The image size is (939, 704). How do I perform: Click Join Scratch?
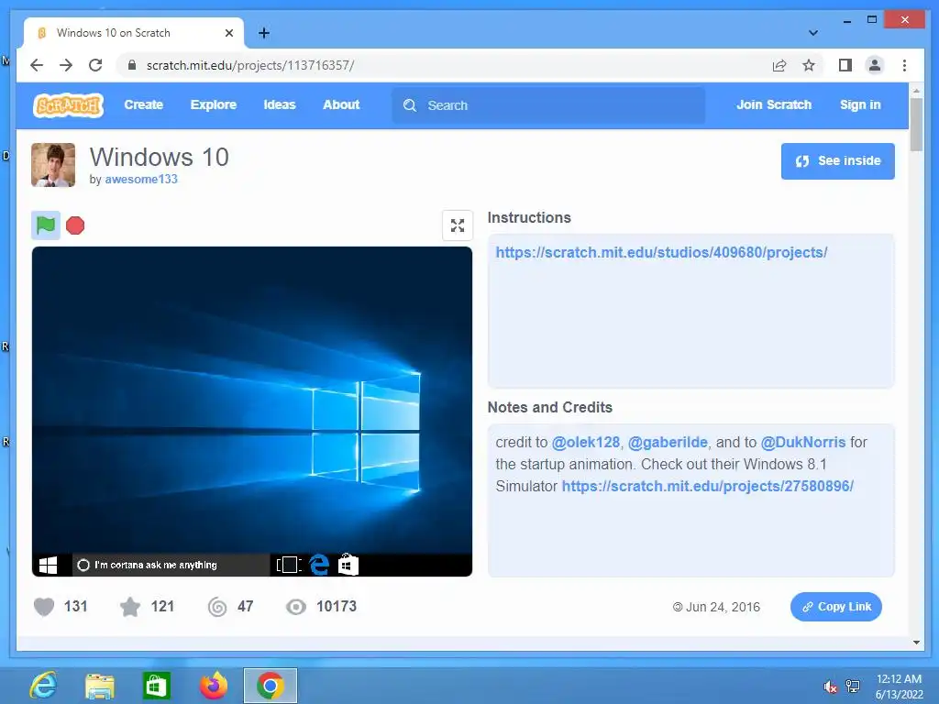774,104
